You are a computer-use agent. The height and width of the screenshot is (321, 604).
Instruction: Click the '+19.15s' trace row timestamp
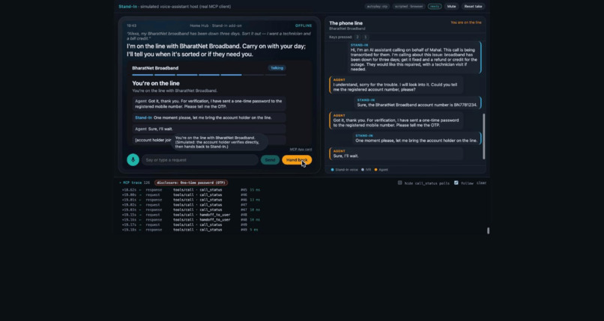click(130, 215)
